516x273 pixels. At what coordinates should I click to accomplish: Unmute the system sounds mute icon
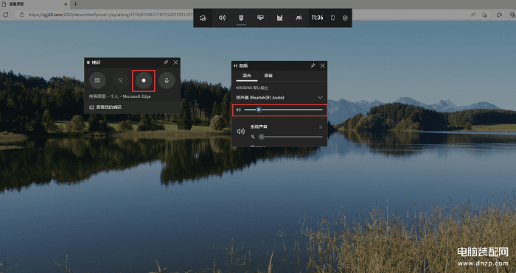[253, 137]
